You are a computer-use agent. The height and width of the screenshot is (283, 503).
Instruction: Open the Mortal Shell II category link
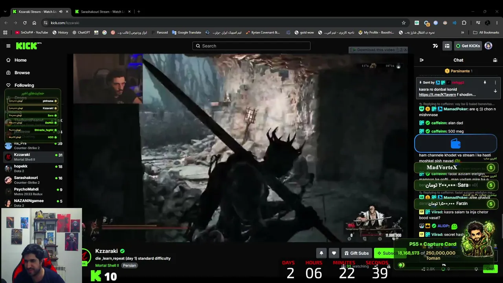[x=107, y=265]
